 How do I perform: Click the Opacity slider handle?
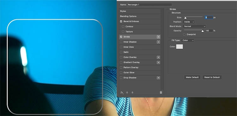click(x=203, y=31)
